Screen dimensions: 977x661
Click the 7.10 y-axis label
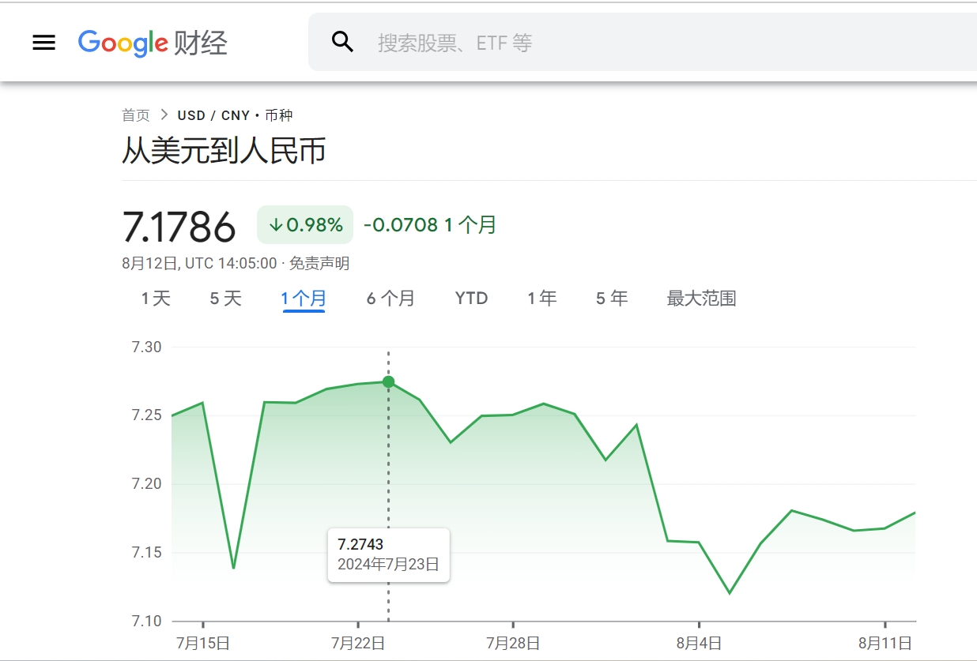coord(146,622)
